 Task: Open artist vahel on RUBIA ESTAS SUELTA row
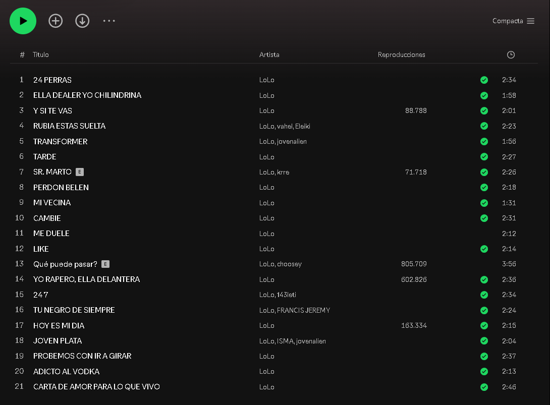(x=285, y=126)
